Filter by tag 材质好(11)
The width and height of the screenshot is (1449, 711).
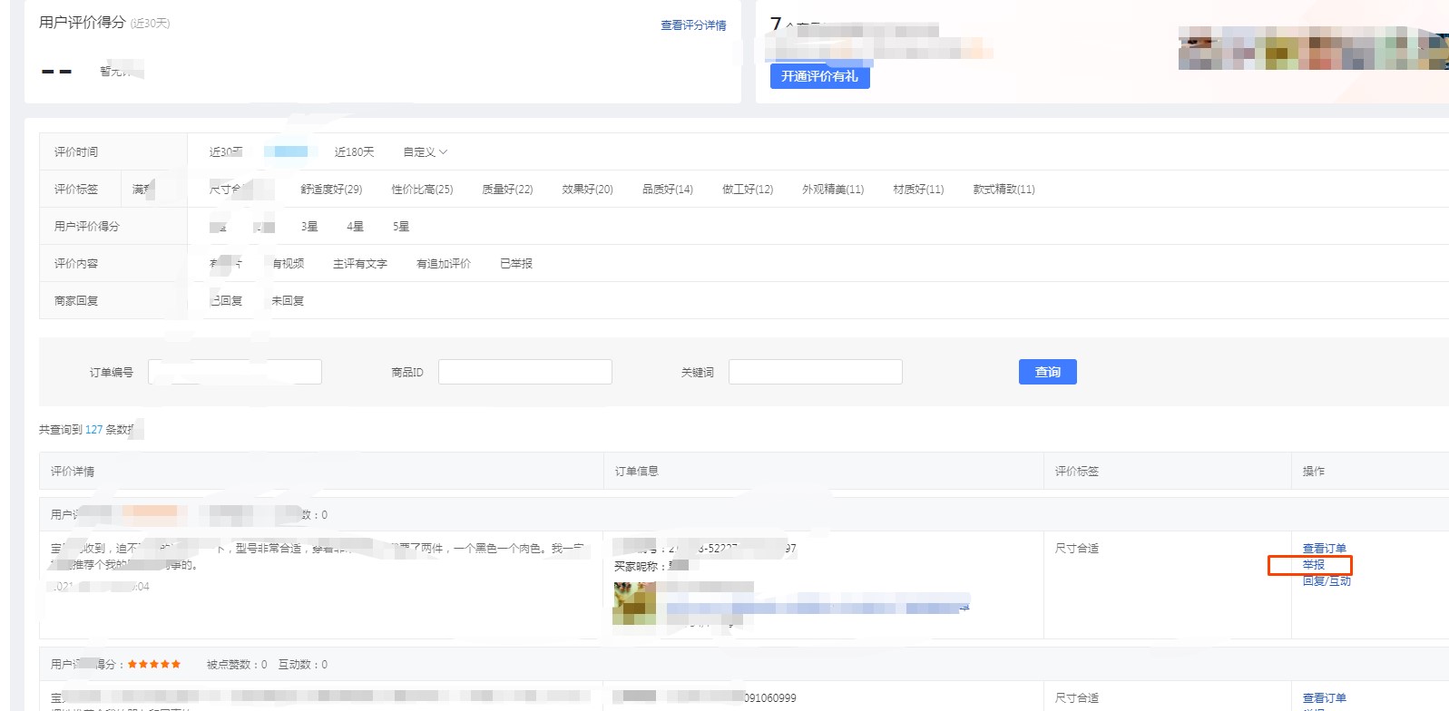point(918,190)
